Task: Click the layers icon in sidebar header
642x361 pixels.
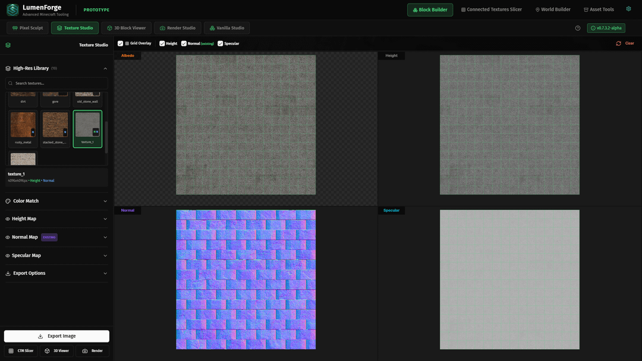Action: point(8,45)
